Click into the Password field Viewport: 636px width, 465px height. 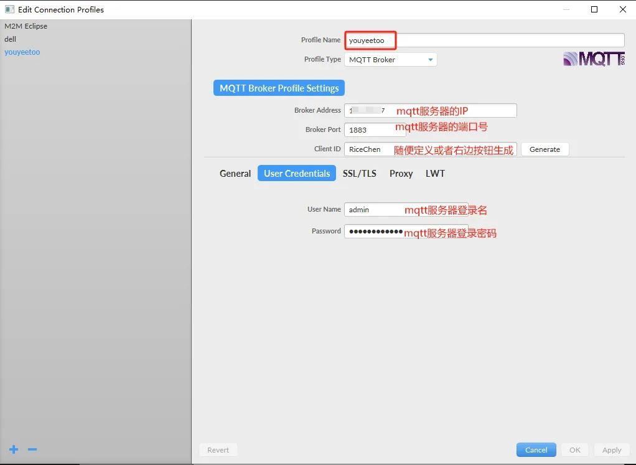(x=406, y=232)
